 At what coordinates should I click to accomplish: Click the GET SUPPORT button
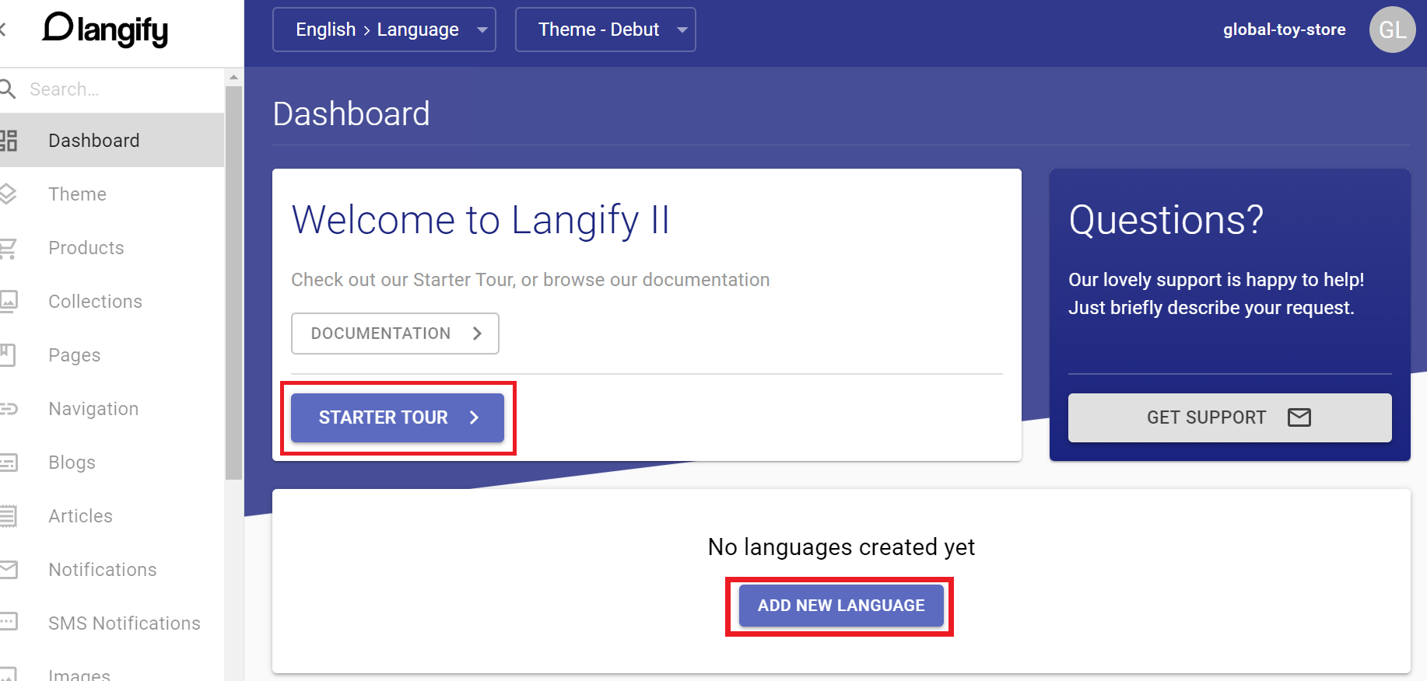point(1229,417)
